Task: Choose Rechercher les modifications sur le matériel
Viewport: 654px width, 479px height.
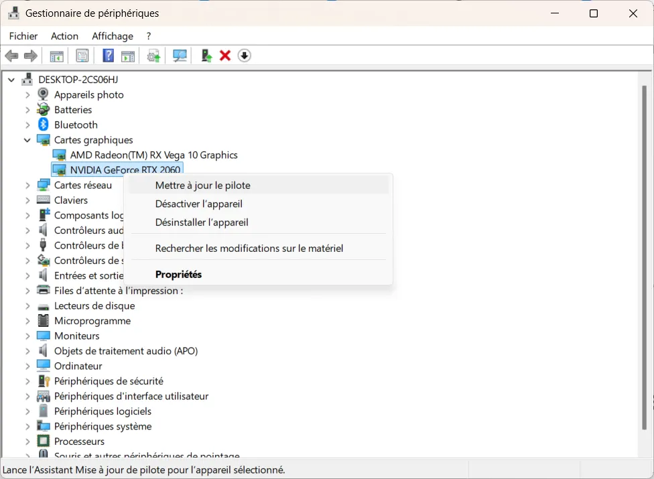Action: pos(259,248)
